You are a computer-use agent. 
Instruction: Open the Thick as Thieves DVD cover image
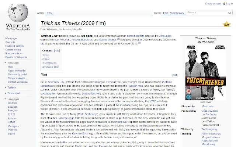(x=205, y=72)
